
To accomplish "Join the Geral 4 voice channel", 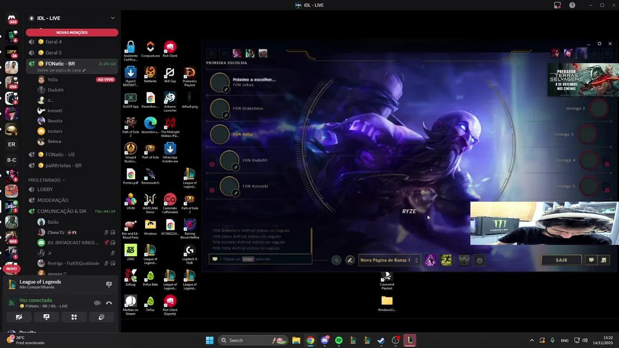I will [x=53, y=42].
